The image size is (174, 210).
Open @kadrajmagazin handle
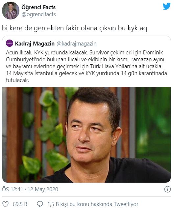tap(76, 44)
